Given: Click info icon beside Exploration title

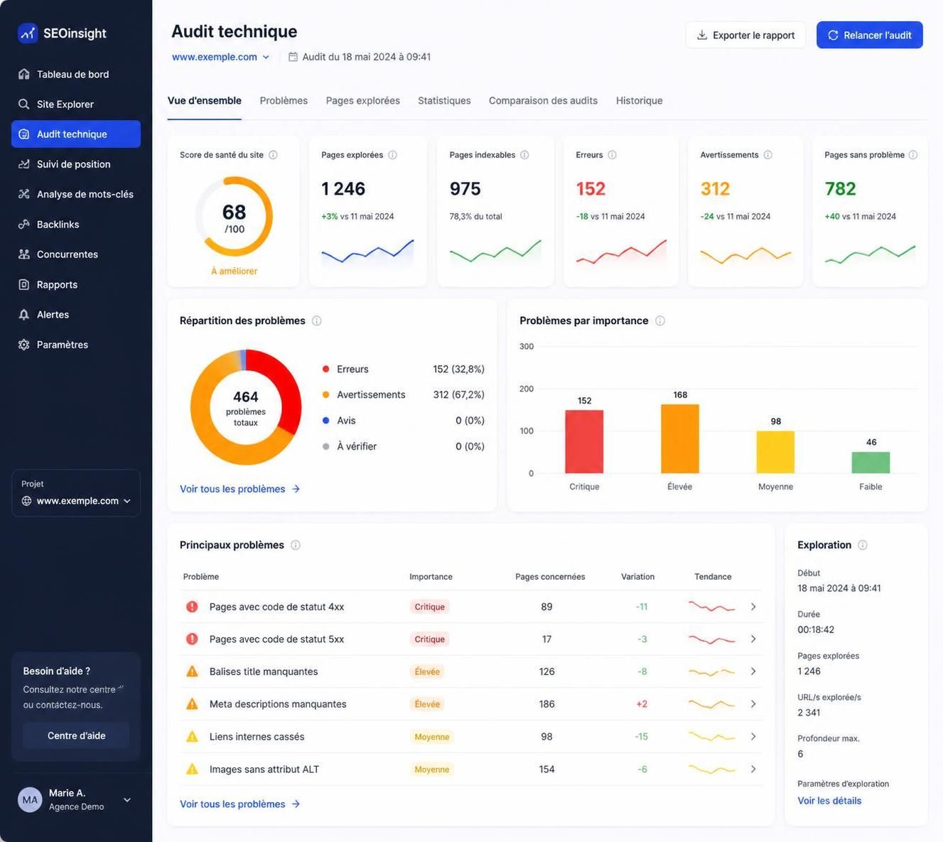Looking at the screenshot, I should pyautogui.click(x=863, y=545).
